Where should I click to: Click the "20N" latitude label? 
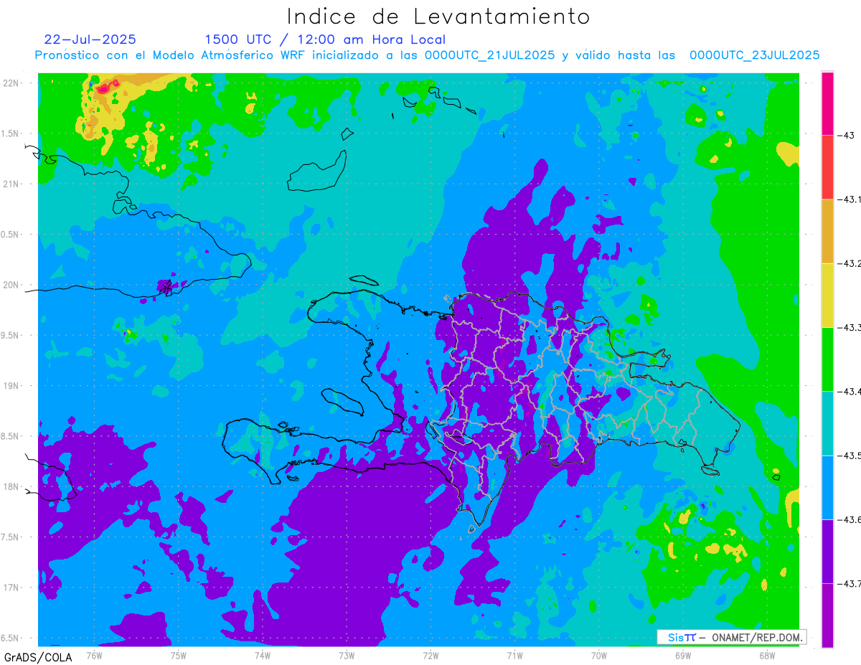click(x=11, y=285)
